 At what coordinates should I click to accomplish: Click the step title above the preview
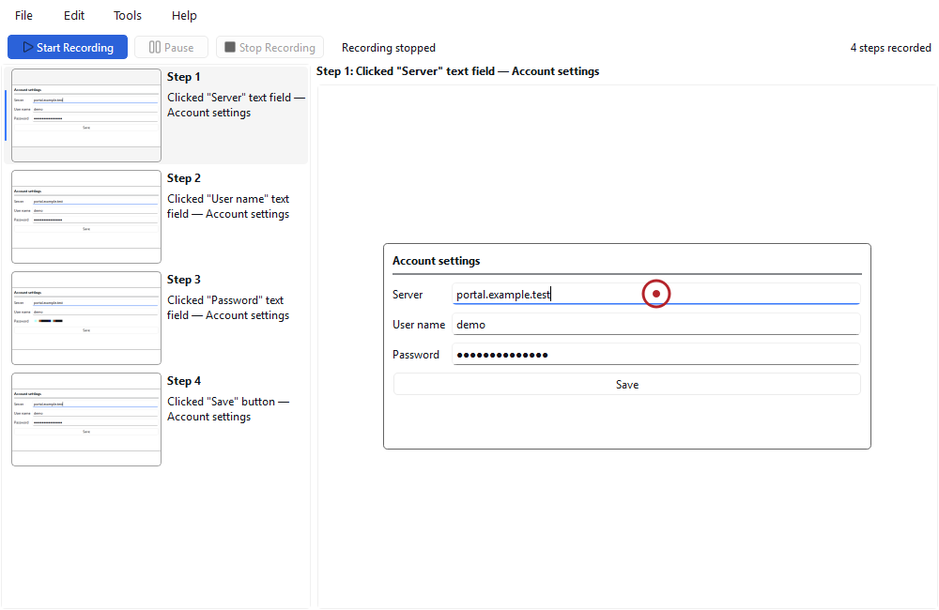(457, 71)
